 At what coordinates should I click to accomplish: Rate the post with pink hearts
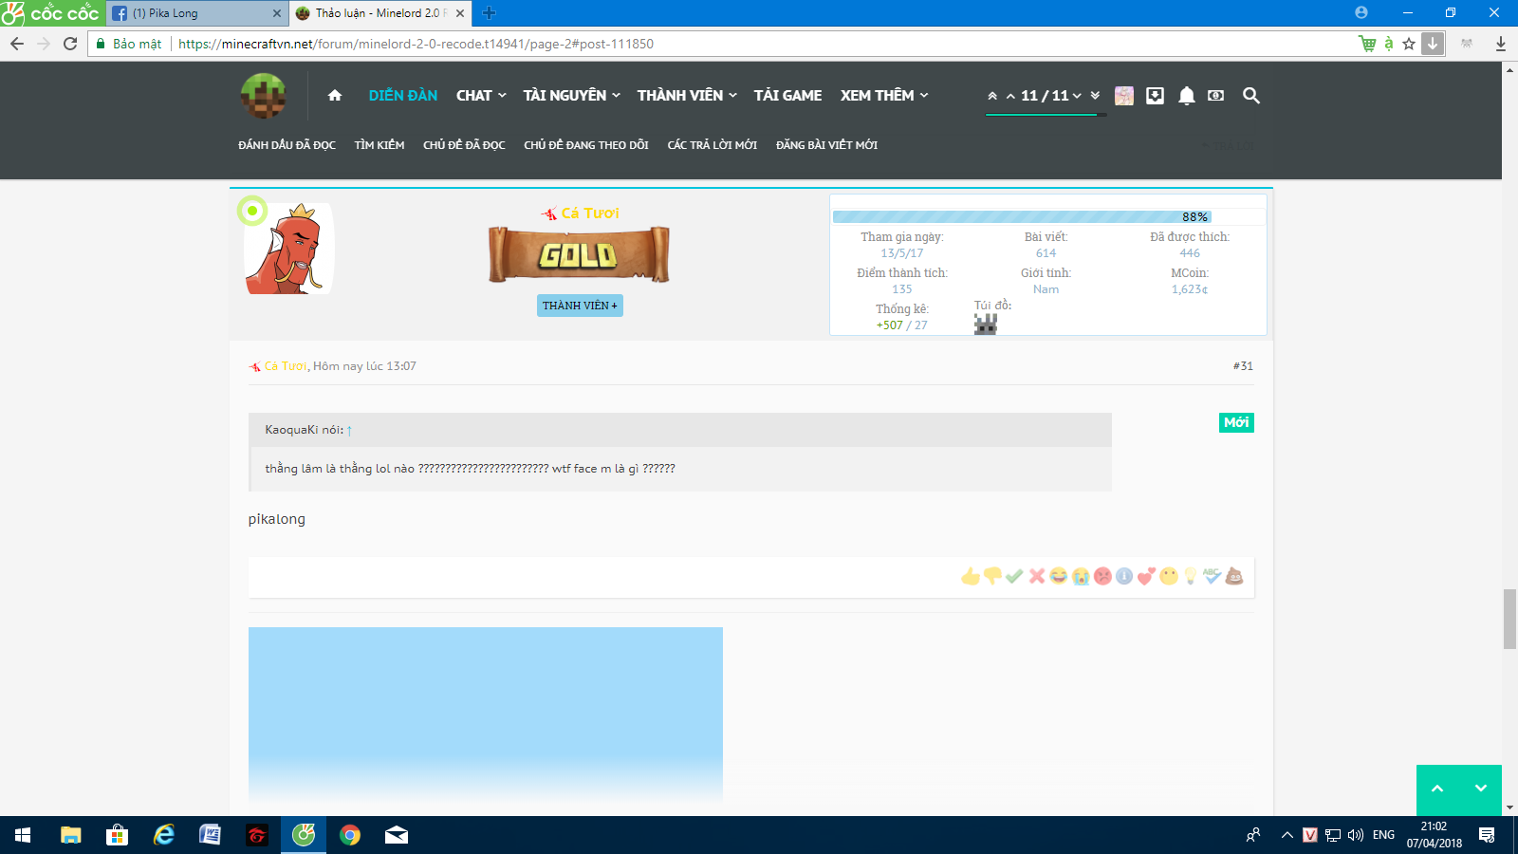click(x=1146, y=576)
